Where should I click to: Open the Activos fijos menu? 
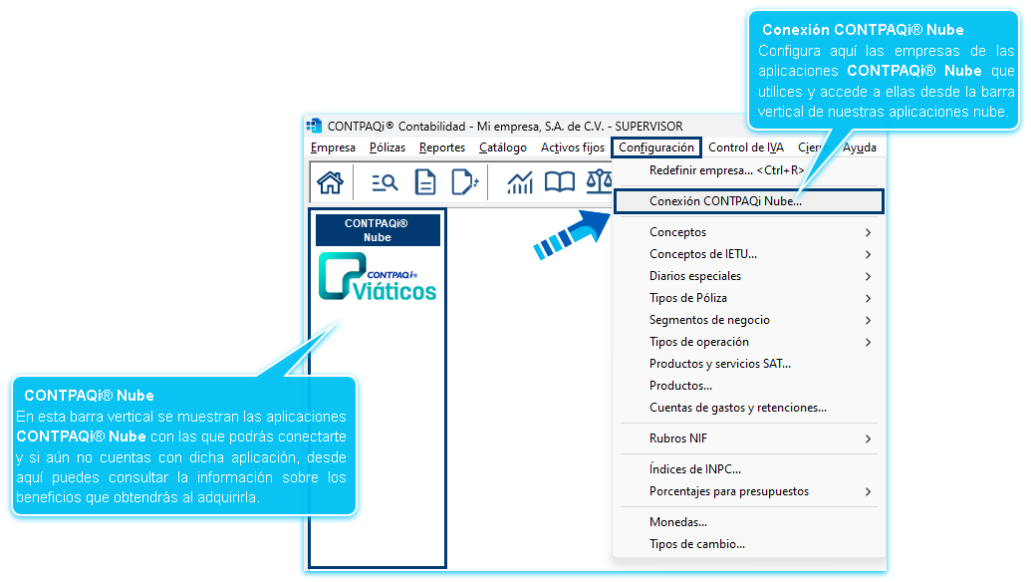click(573, 147)
